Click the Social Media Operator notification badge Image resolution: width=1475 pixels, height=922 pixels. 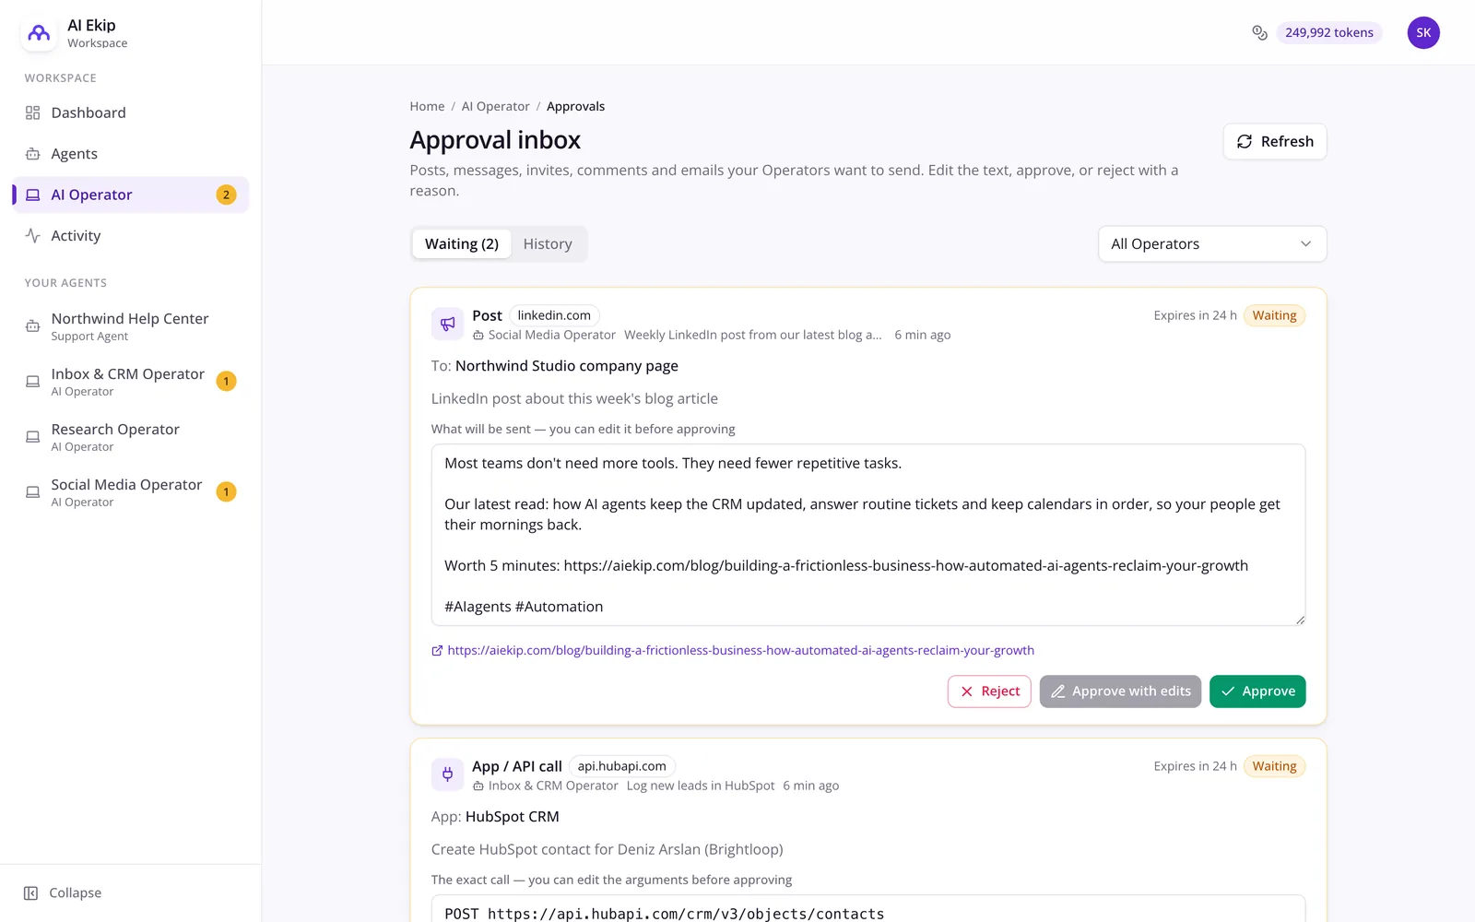coord(226,491)
